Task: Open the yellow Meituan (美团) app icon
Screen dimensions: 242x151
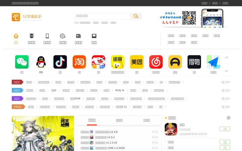Action: (137, 62)
